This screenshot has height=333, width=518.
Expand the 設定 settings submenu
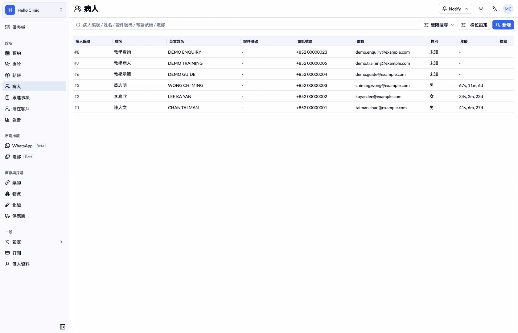(x=34, y=242)
